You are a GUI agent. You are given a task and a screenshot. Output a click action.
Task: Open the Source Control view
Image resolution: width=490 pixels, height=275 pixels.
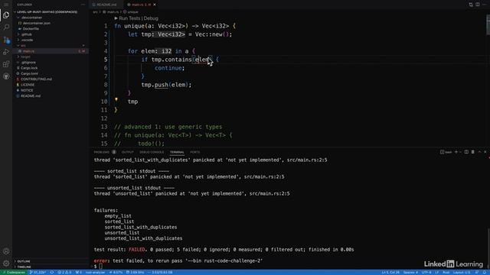click(6, 40)
